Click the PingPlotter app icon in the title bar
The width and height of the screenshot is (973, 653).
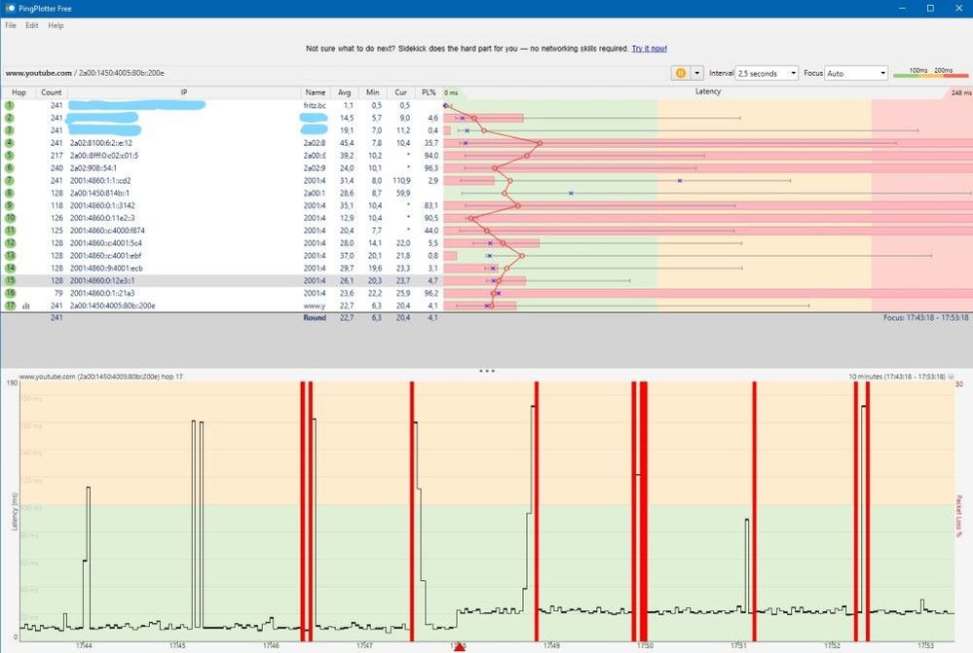[x=10, y=8]
